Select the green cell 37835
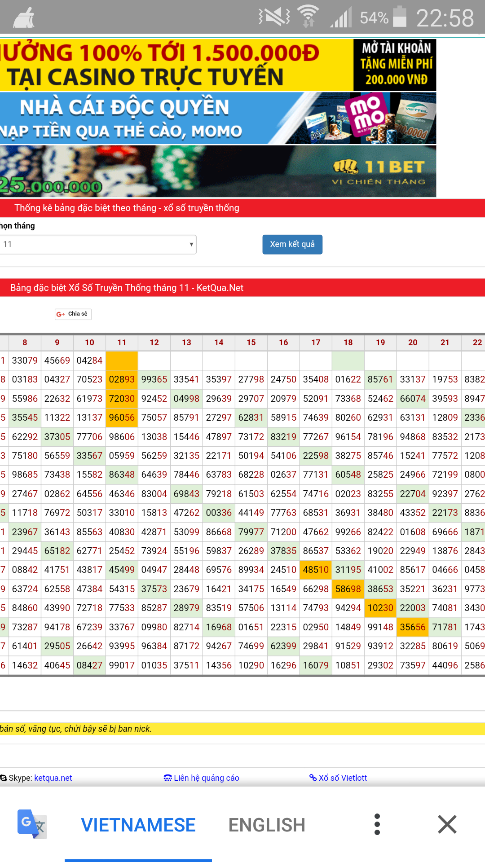The image size is (485, 862). point(283,551)
